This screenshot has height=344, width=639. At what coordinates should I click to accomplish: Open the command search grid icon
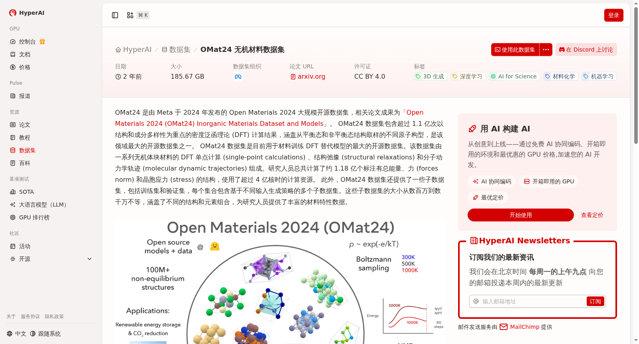coord(130,15)
